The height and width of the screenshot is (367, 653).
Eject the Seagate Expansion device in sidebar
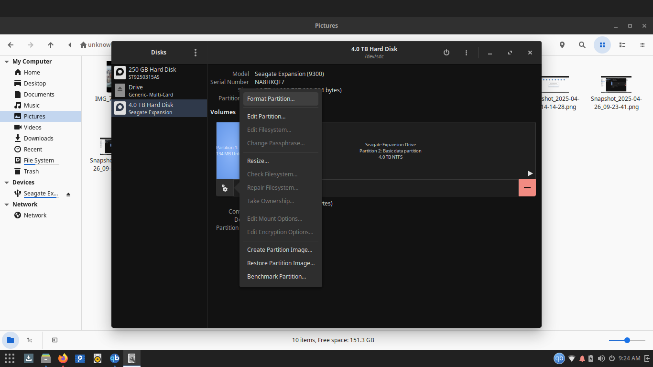(x=68, y=194)
